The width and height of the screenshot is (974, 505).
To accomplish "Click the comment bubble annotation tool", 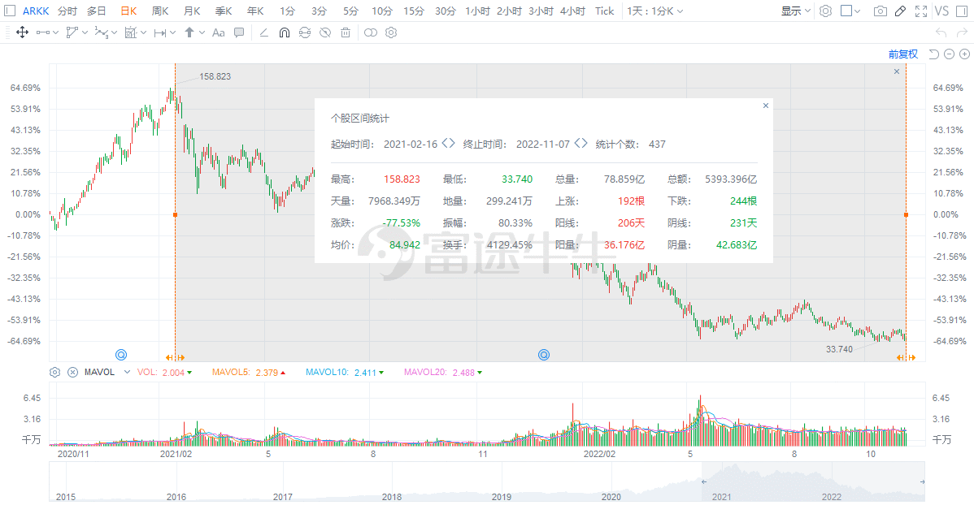I will pyautogui.click(x=239, y=32).
